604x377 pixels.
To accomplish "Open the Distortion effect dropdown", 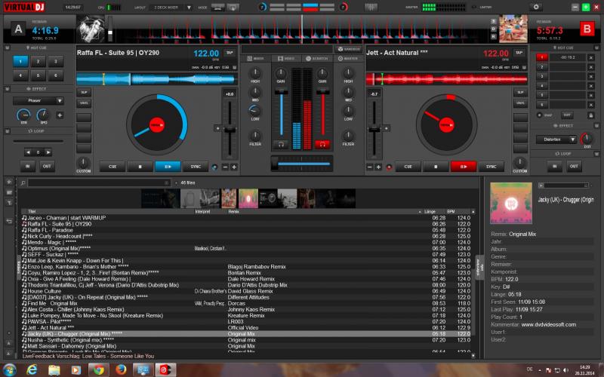I will (x=556, y=139).
